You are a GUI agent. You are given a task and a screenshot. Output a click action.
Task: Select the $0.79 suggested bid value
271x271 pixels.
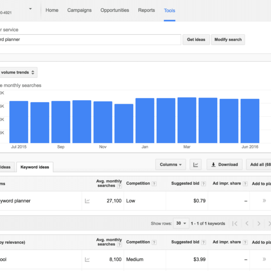200,201
